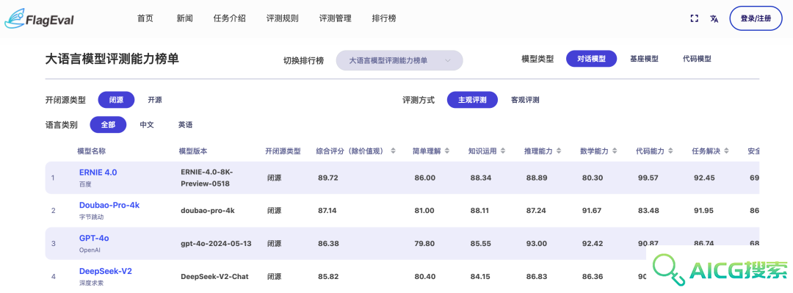Sort by 数学能力 column arrows
Image resolution: width=793 pixels, height=293 pixels.
[x=614, y=151]
